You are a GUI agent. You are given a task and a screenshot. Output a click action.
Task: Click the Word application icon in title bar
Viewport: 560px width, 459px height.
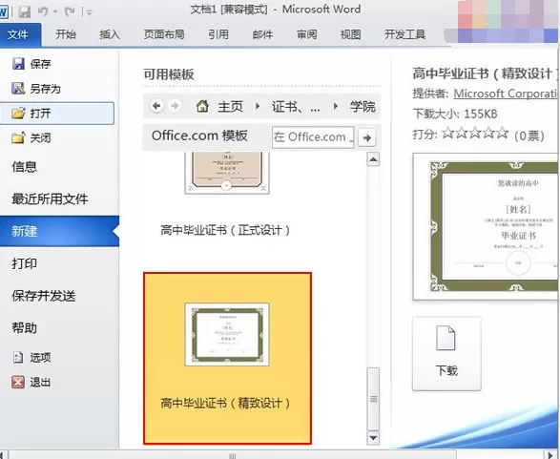click(3, 12)
